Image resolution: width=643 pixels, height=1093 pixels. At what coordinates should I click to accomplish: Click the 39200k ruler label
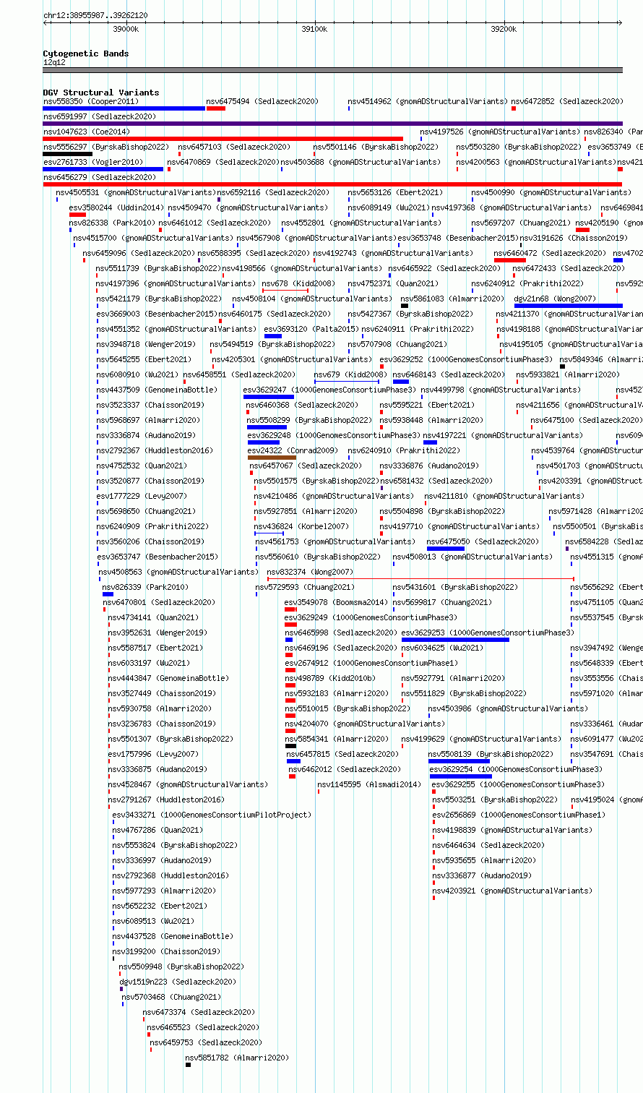[504, 29]
